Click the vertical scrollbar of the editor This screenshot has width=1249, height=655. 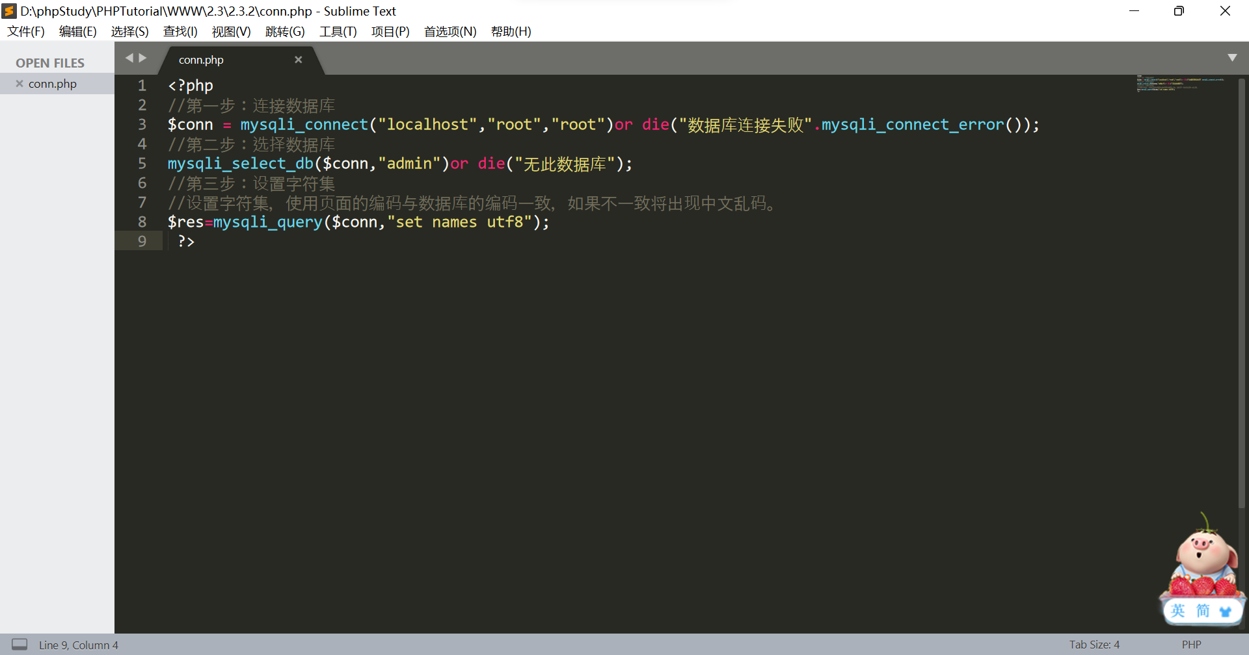pyautogui.click(x=1241, y=292)
